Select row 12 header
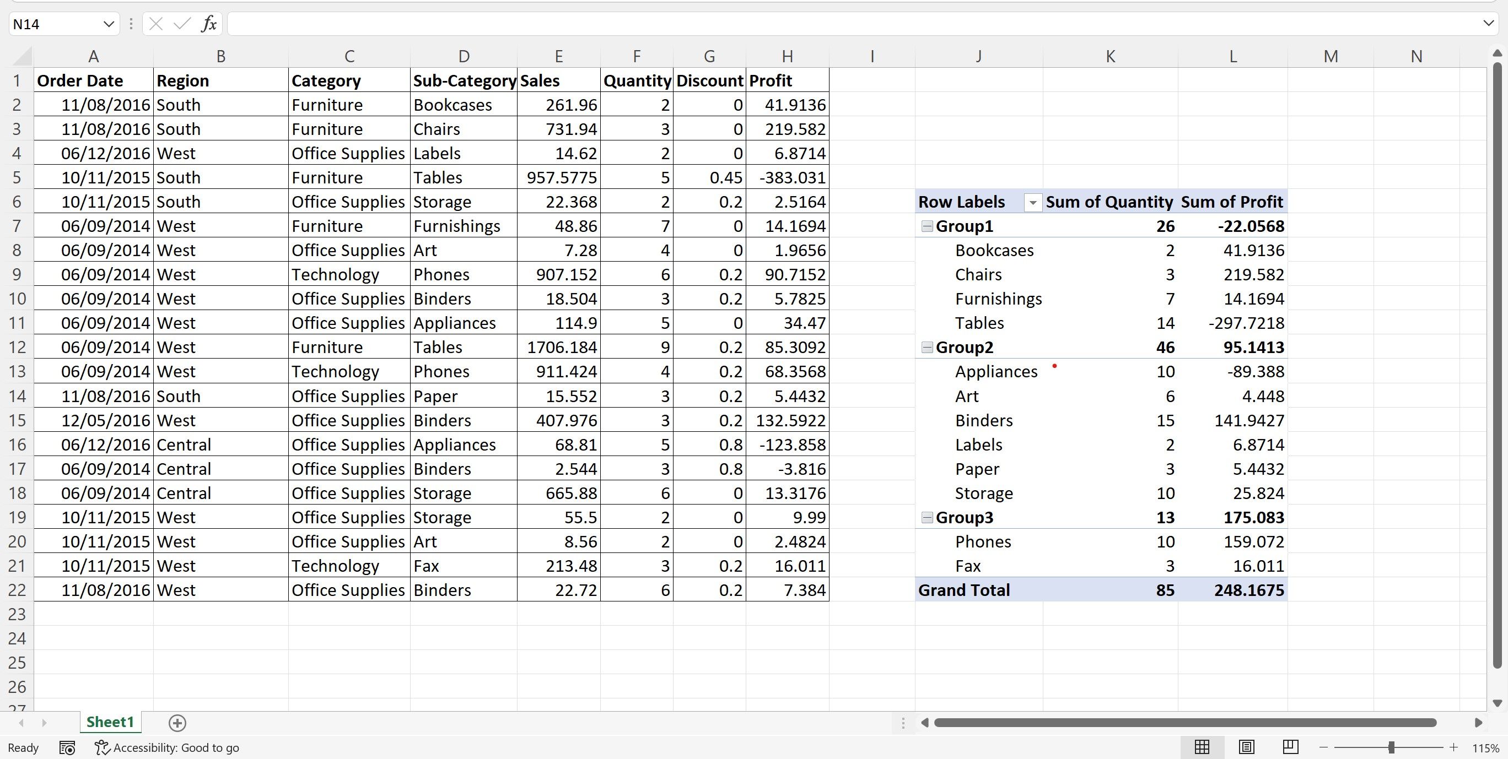The image size is (1508, 759). coord(17,347)
